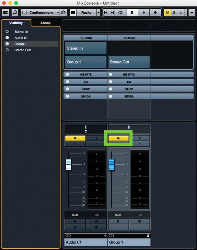Open Stereo In input routing slot

[x=86, y=48]
